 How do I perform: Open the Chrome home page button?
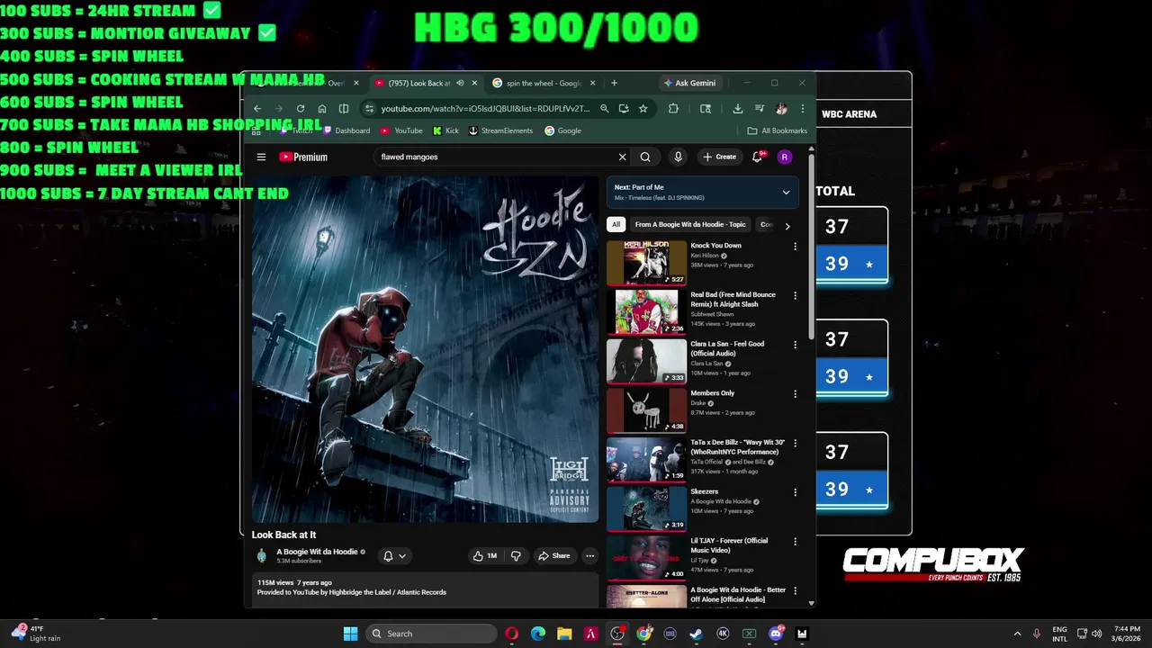pyautogui.click(x=322, y=109)
